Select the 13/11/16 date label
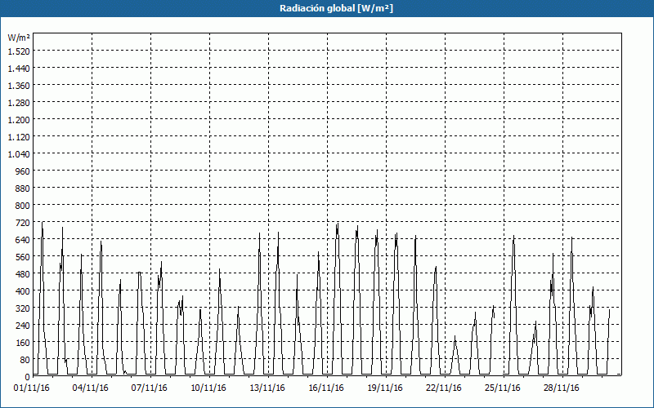Viewport: 654px width, 408px height. (x=267, y=388)
